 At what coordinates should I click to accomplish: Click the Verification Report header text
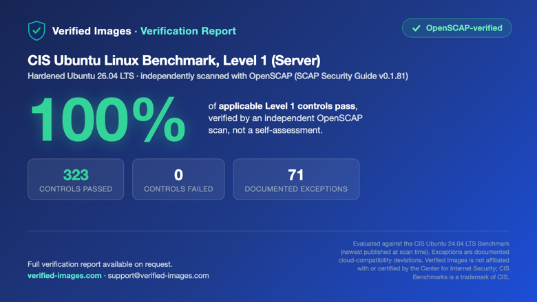pyautogui.click(x=188, y=31)
